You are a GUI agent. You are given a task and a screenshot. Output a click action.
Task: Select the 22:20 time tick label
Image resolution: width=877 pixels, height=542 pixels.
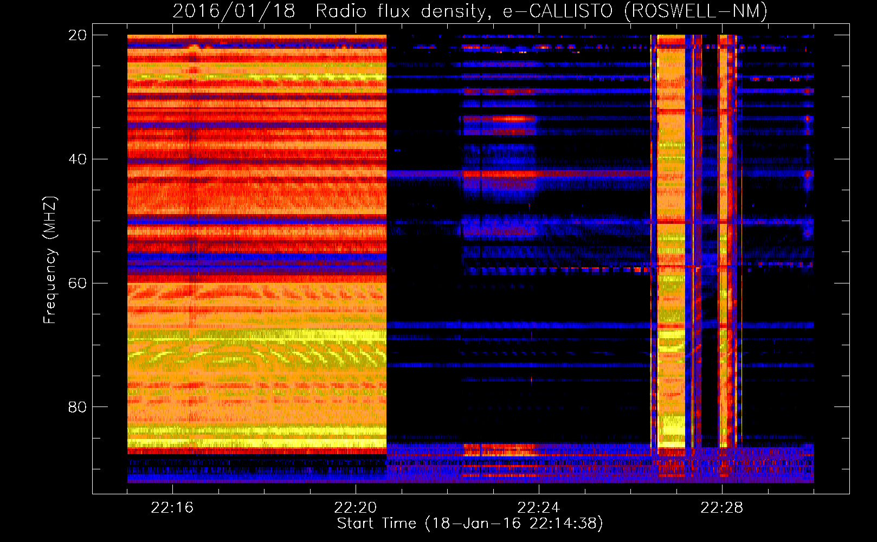tap(356, 508)
